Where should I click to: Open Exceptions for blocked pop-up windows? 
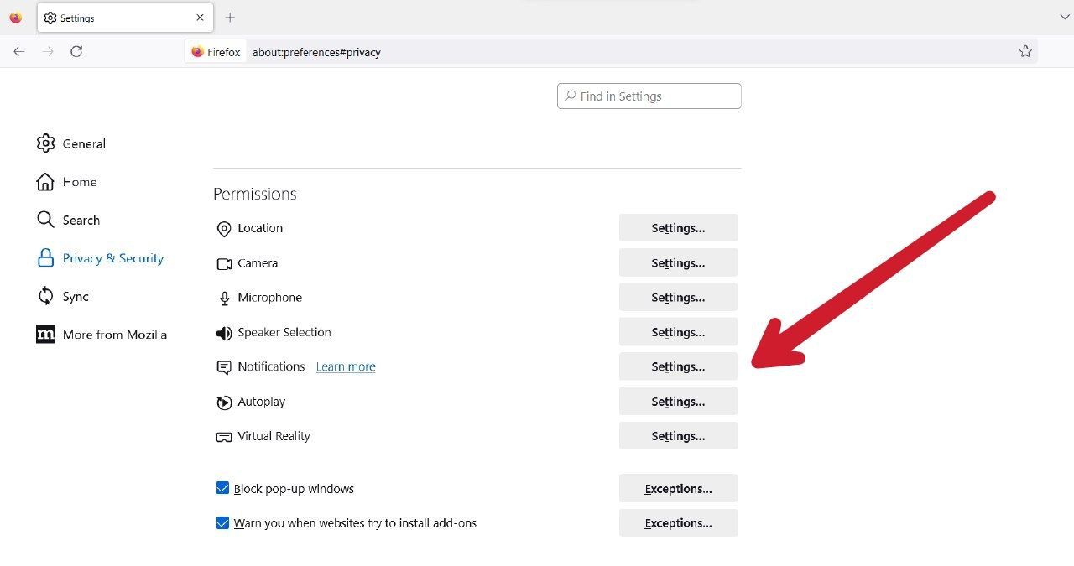(x=678, y=489)
